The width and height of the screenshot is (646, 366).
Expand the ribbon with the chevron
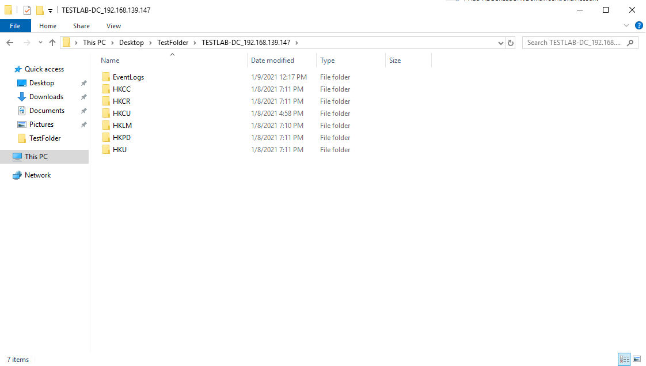click(626, 25)
